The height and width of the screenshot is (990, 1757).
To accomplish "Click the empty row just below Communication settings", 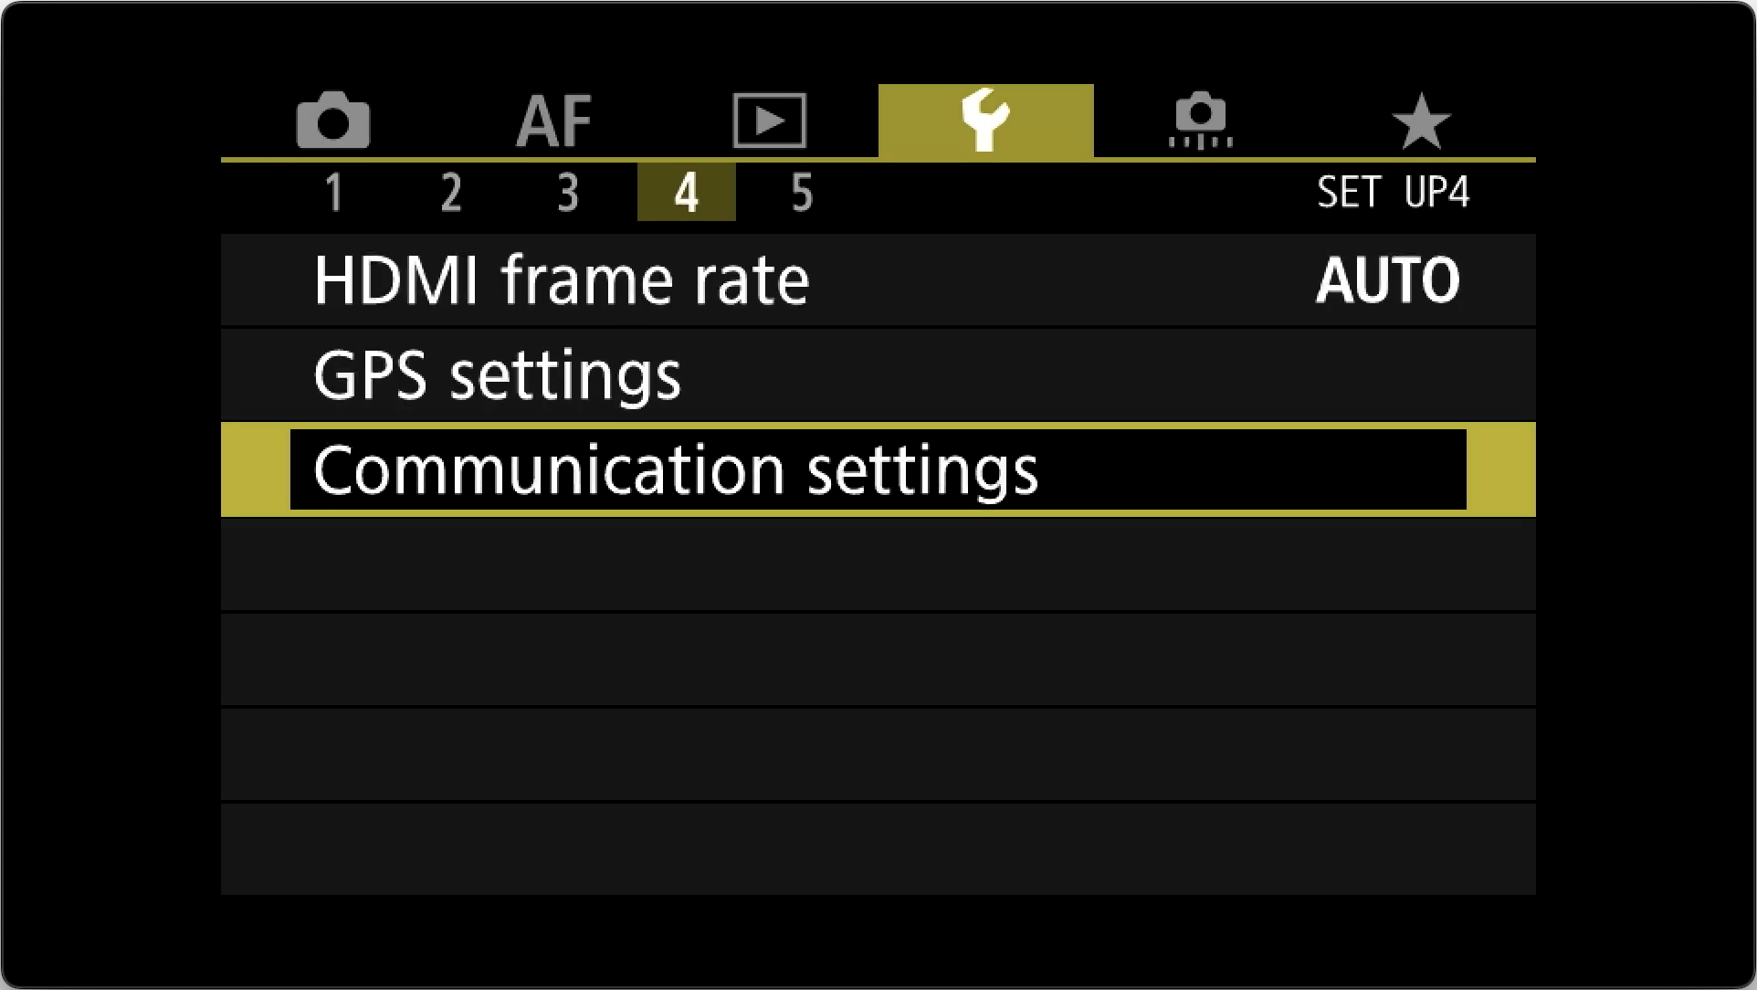I will (878, 564).
